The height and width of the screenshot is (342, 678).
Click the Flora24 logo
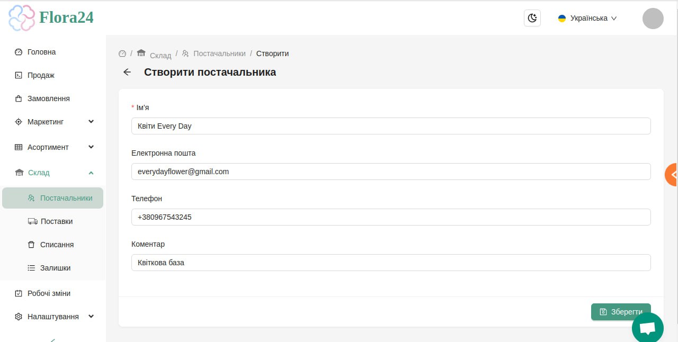tap(51, 17)
